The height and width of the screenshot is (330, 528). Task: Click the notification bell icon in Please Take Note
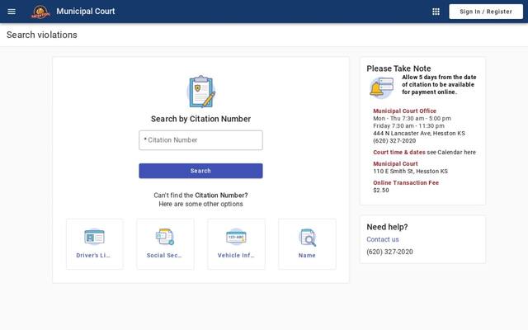tap(381, 87)
